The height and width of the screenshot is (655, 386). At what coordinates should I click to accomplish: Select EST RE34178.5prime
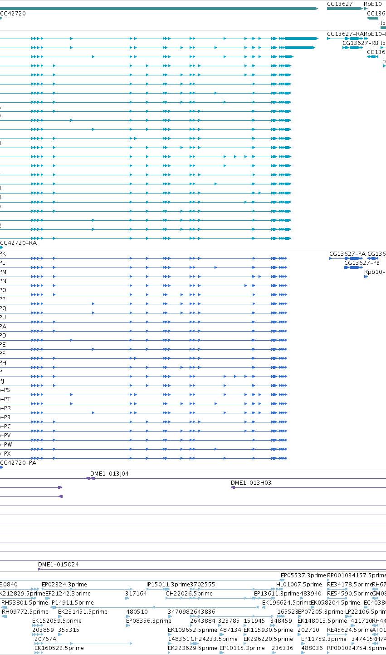pyautogui.click(x=349, y=585)
